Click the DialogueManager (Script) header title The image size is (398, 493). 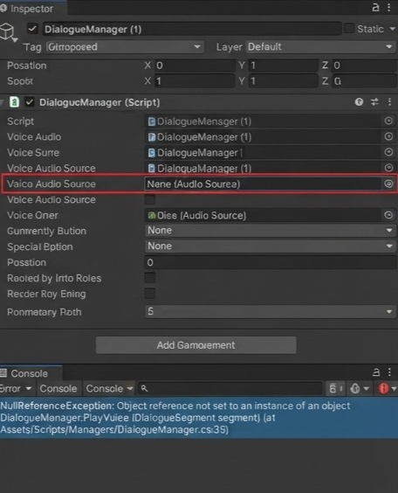coord(99,102)
